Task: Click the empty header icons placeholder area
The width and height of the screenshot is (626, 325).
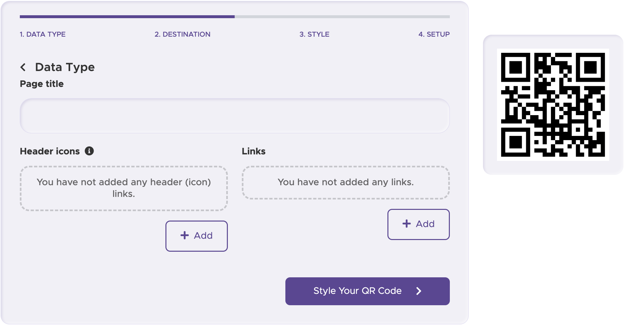Action: click(124, 188)
